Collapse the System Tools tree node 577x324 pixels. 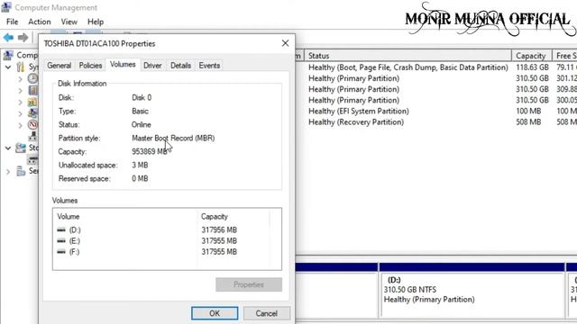(x=8, y=67)
